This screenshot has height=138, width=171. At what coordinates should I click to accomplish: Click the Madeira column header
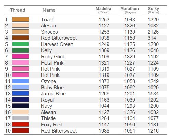pyautogui.click(x=104, y=10)
